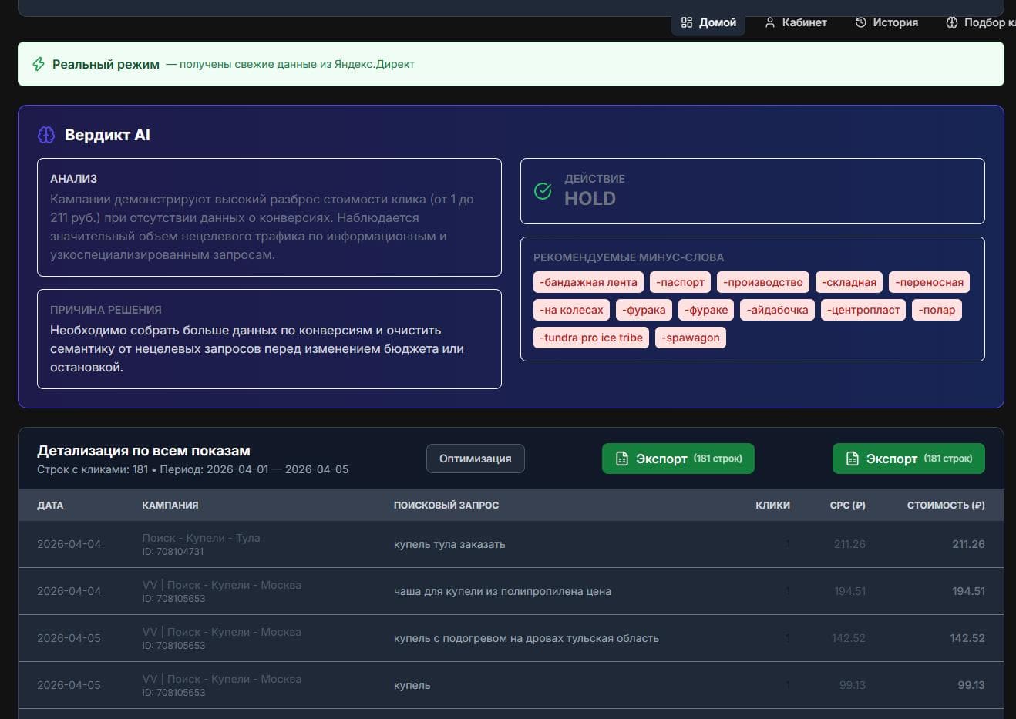Sort by the КЛИКИ column header

click(x=772, y=506)
